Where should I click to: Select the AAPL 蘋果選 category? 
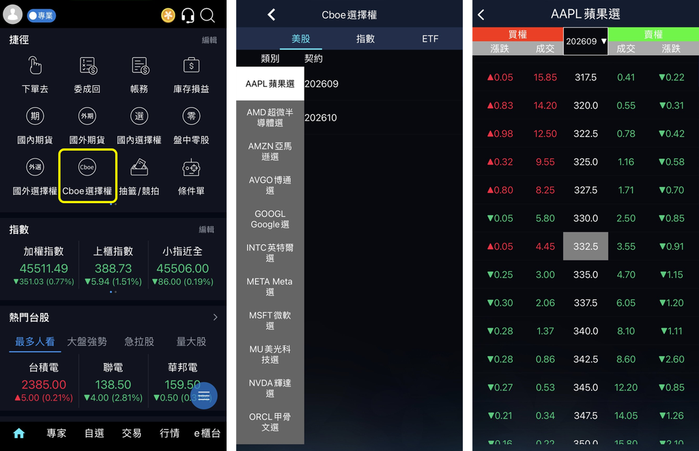[270, 84]
